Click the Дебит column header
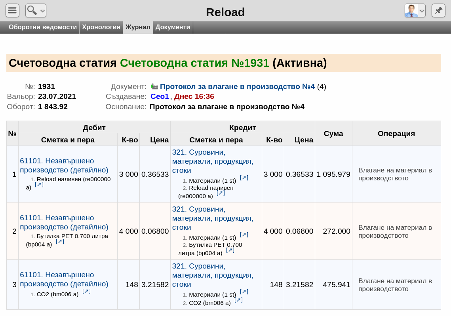The image size is (451, 316). (94, 127)
